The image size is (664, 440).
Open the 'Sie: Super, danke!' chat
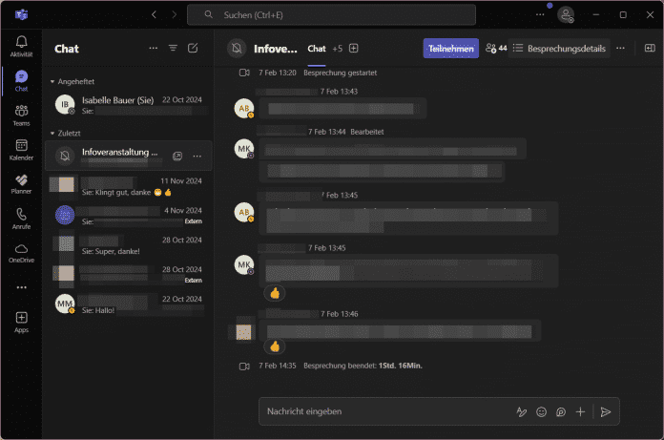pos(128,245)
